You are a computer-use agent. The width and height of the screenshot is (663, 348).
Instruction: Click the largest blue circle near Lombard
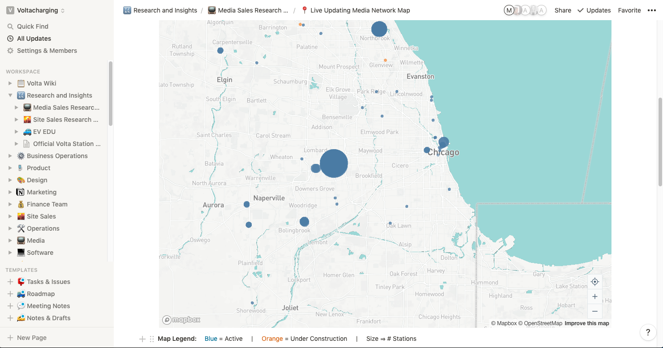tap(334, 163)
